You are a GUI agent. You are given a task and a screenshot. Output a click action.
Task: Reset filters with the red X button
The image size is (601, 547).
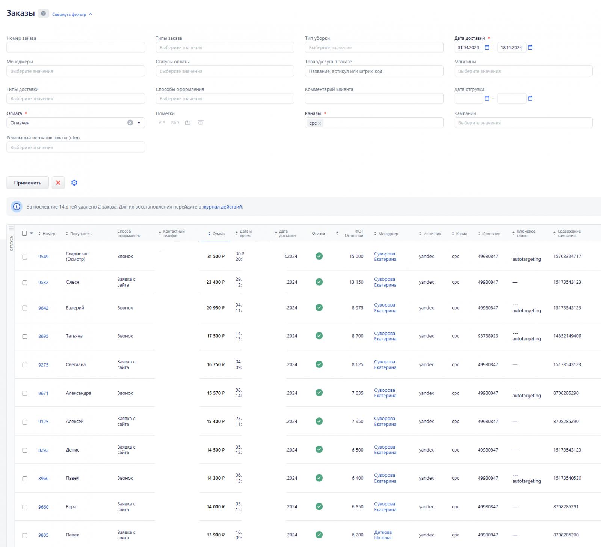coord(58,183)
